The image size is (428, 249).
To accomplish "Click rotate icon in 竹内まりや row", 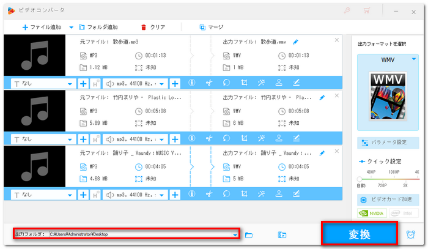I will click(227, 138).
